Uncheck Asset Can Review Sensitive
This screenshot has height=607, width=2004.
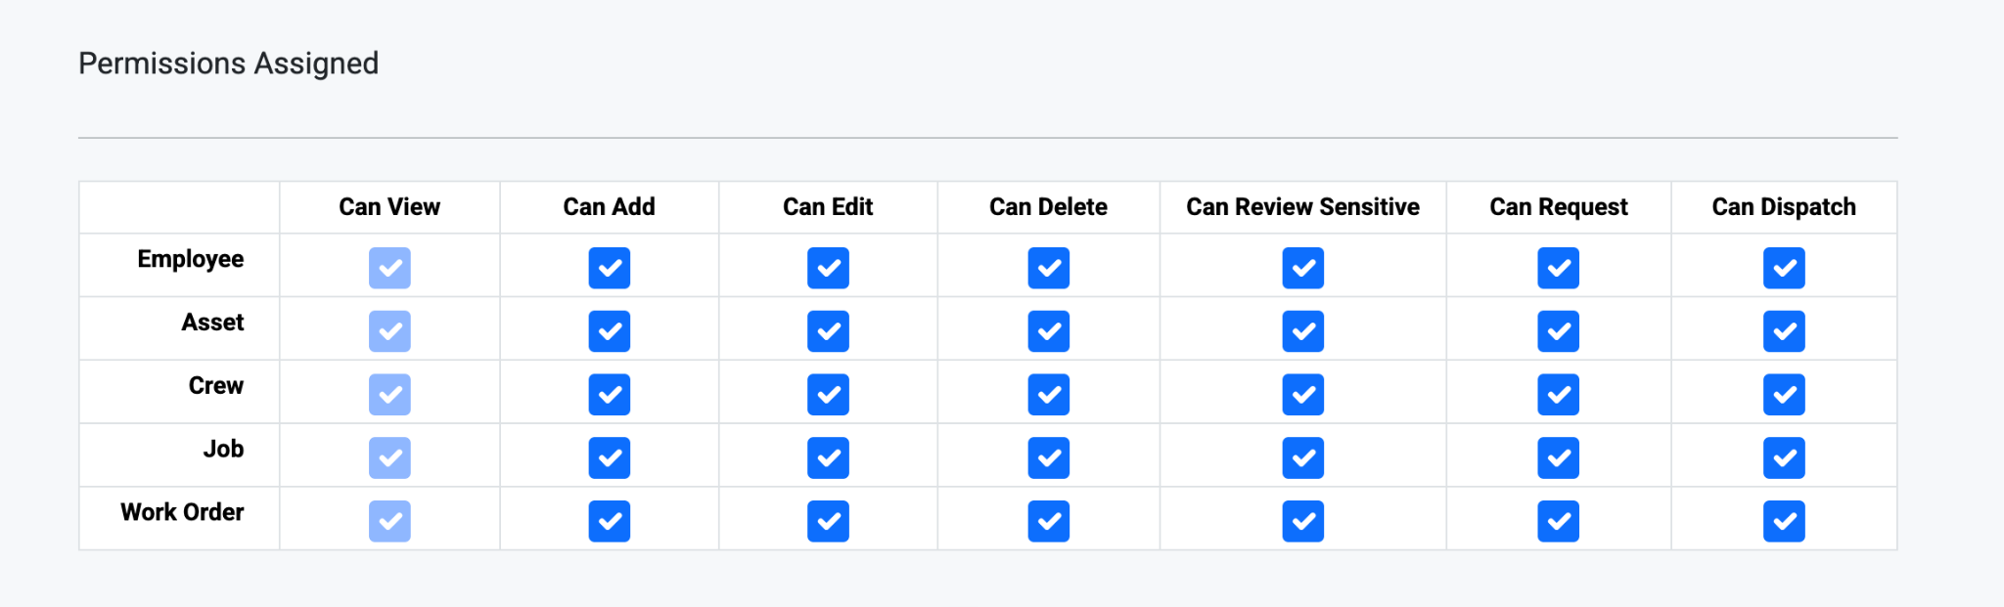pos(1302,331)
